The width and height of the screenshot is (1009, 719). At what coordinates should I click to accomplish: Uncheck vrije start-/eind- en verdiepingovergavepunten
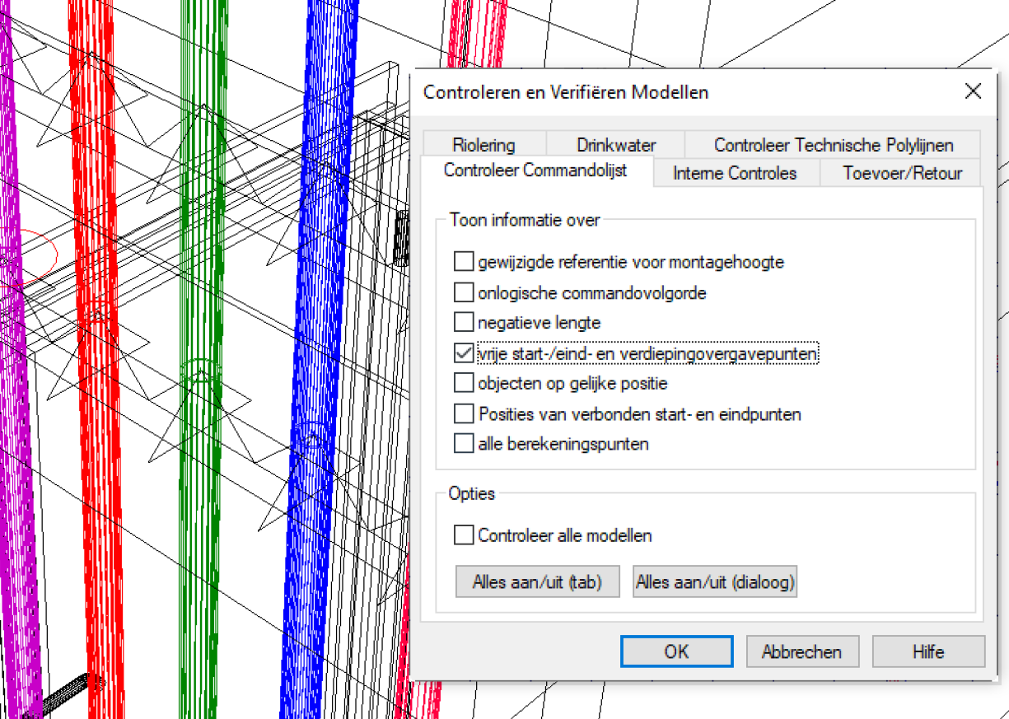465,353
